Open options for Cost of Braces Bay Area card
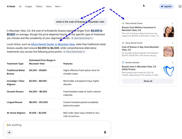 pyautogui.click(x=173, y=43)
